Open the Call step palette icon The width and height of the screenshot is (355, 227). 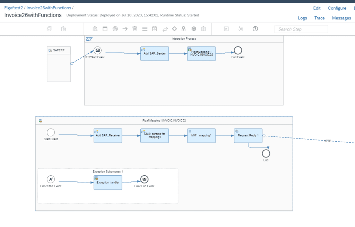[154, 29]
